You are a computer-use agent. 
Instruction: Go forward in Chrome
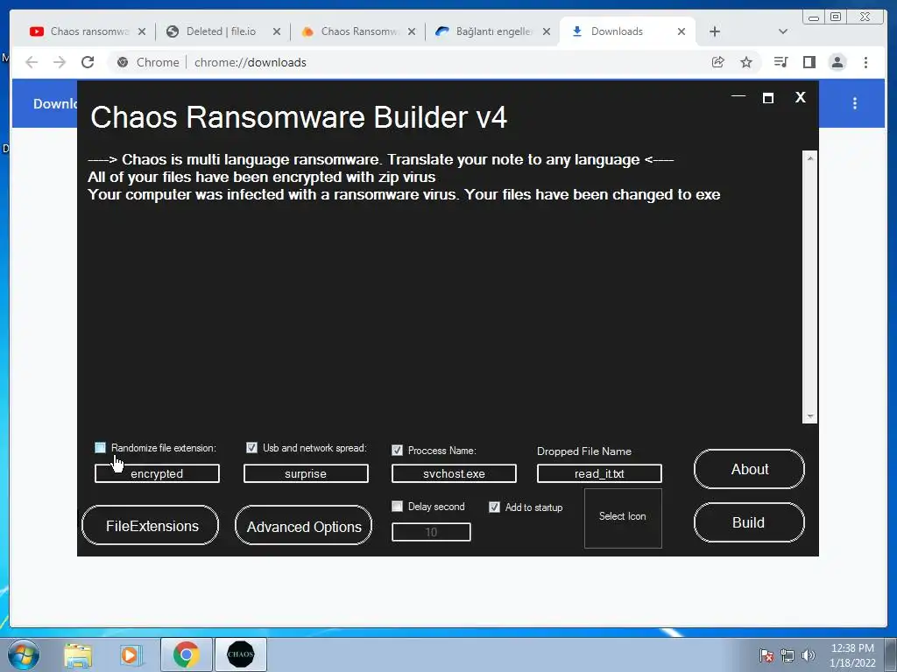point(60,62)
